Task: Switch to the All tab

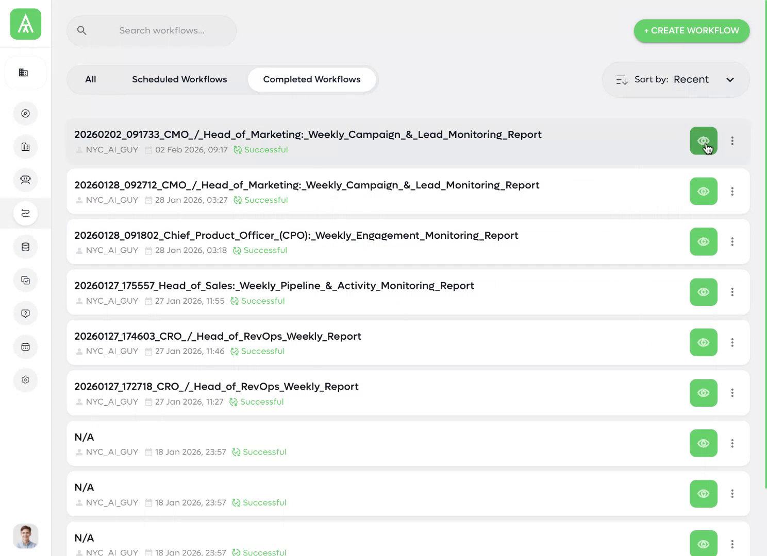Action: coord(91,79)
